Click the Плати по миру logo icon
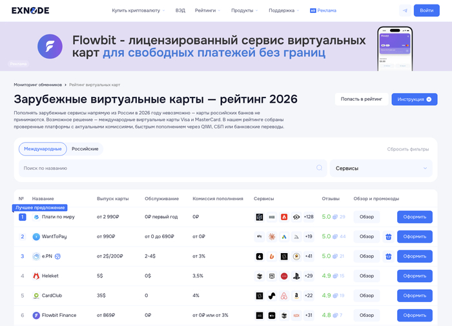 tap(36, 217)
